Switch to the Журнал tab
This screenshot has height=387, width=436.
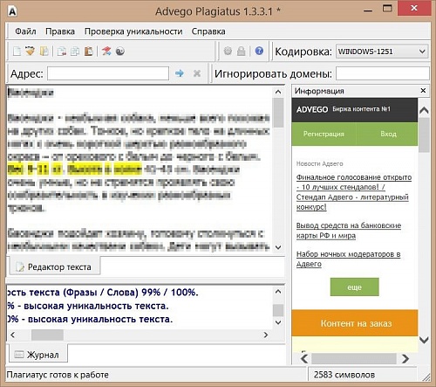[x=37, y=355]
